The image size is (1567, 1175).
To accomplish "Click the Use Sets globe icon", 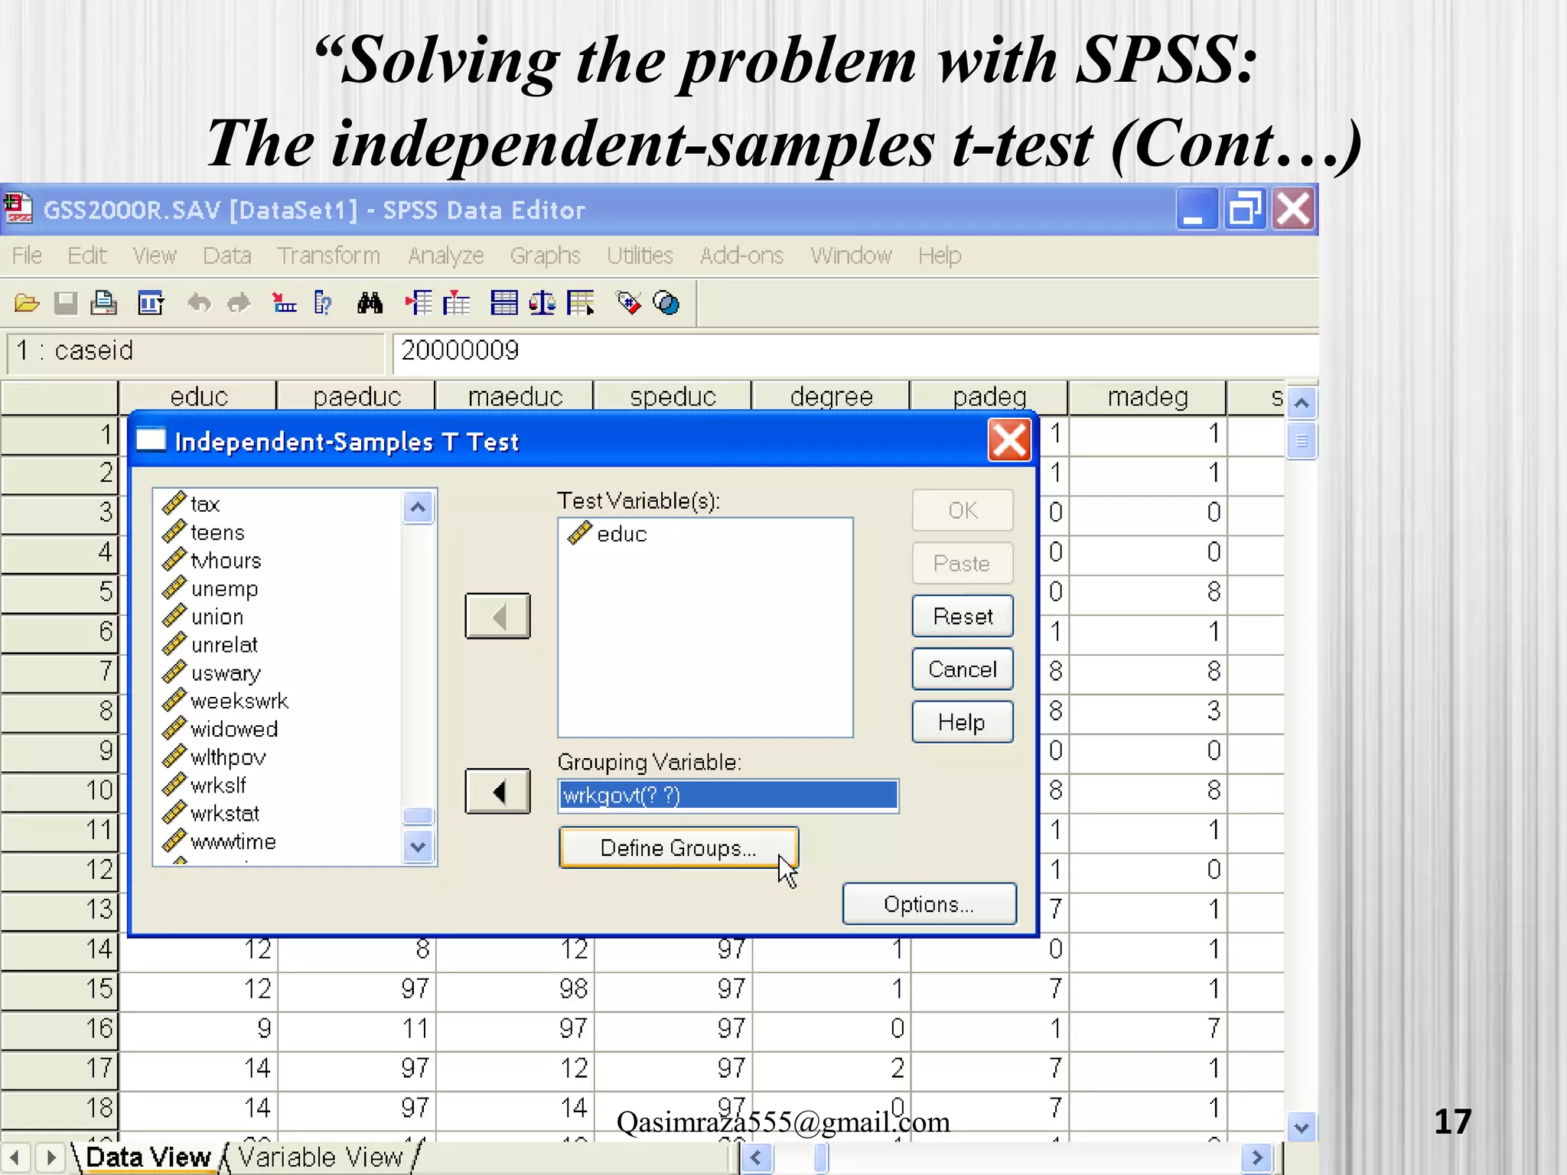I will click(x=666, y=304).
